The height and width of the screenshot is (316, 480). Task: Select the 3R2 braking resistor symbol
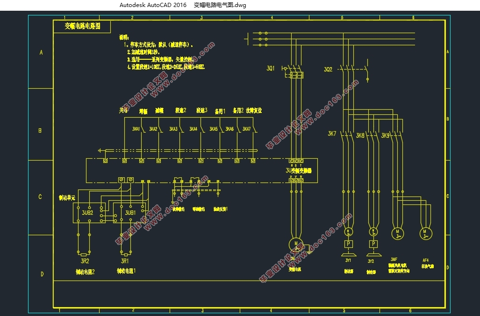tap(84, 254)
